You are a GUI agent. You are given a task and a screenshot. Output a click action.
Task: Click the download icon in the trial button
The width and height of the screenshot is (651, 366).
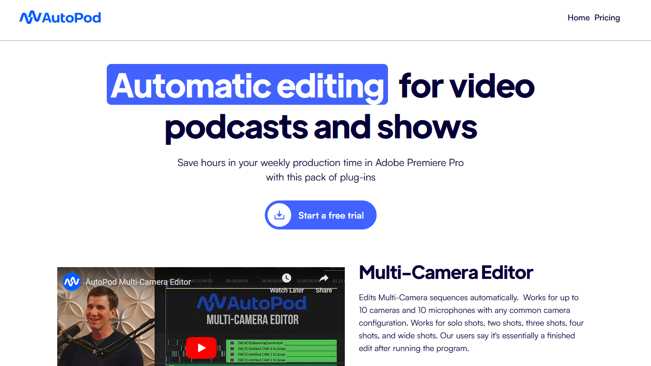279,215
